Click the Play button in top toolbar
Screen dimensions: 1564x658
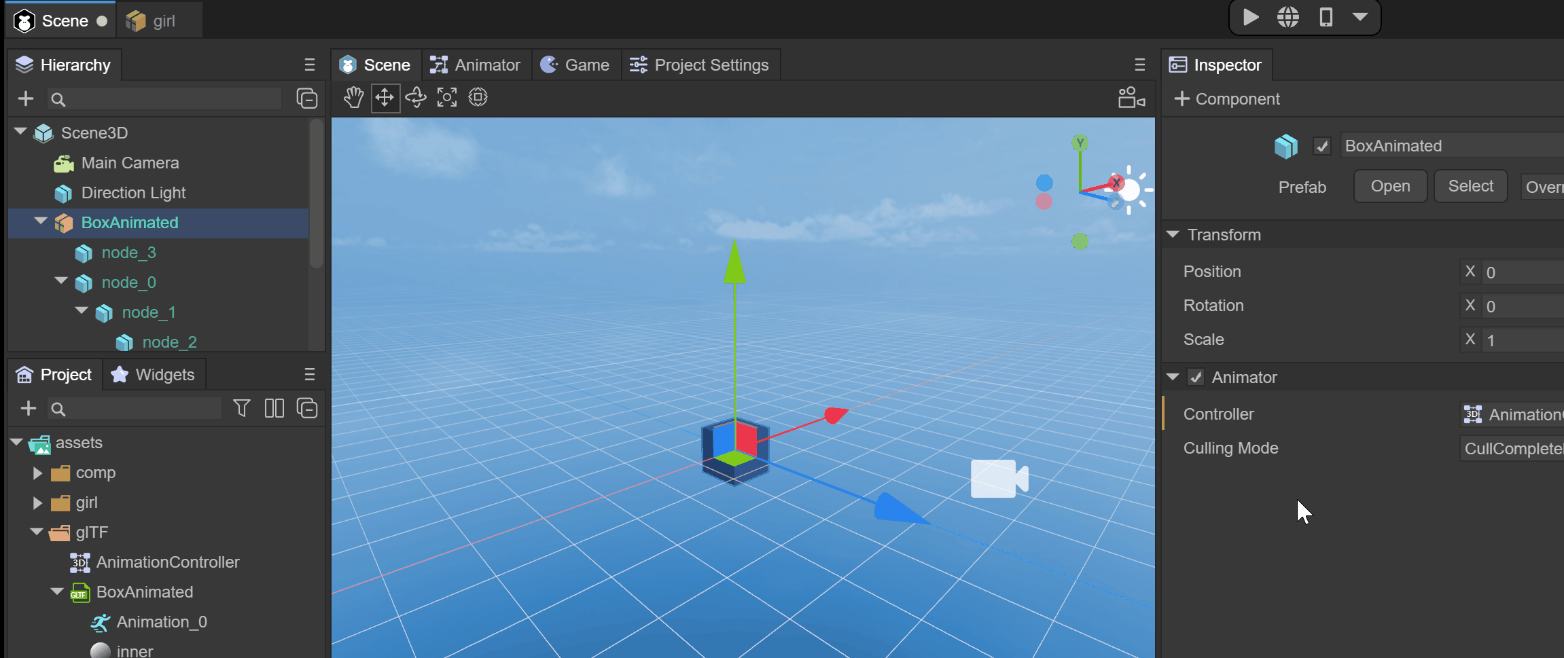(1251, 17)
